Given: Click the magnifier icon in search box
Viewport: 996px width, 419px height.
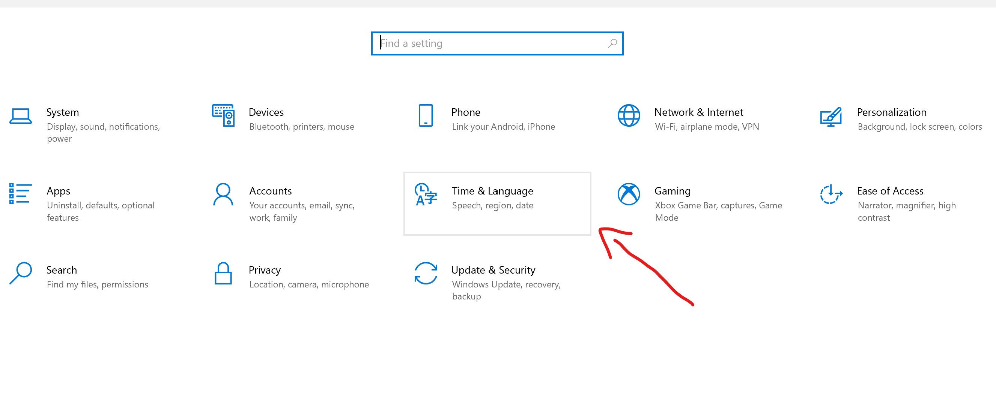Looking at the screenshot, I should click(x=612, y=43).
